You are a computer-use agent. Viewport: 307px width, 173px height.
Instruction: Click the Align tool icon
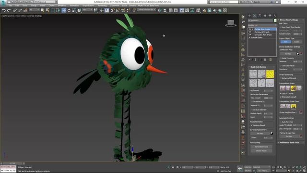[x=165, y=11]
